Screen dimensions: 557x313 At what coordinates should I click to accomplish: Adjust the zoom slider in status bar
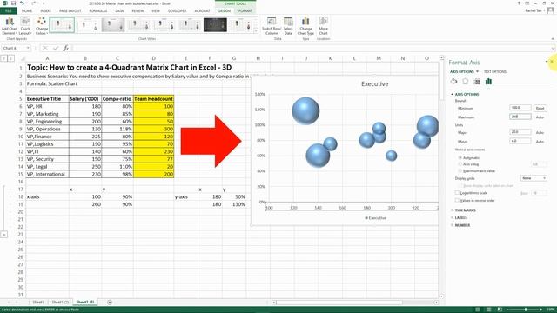point(526,310)
